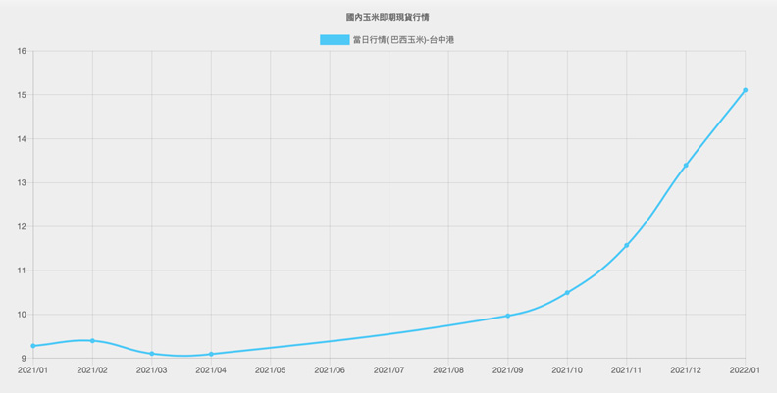Select the final data point at 2022/01
The height and width of the screenshot is (393, 777).
click(746, 90)
